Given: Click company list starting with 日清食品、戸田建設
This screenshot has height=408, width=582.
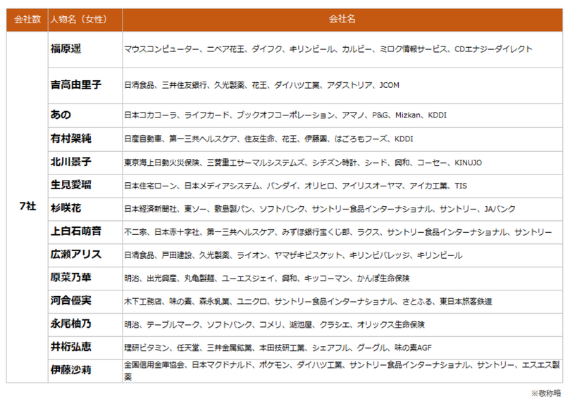Looking at the screenshot, I should coord(293,255).
